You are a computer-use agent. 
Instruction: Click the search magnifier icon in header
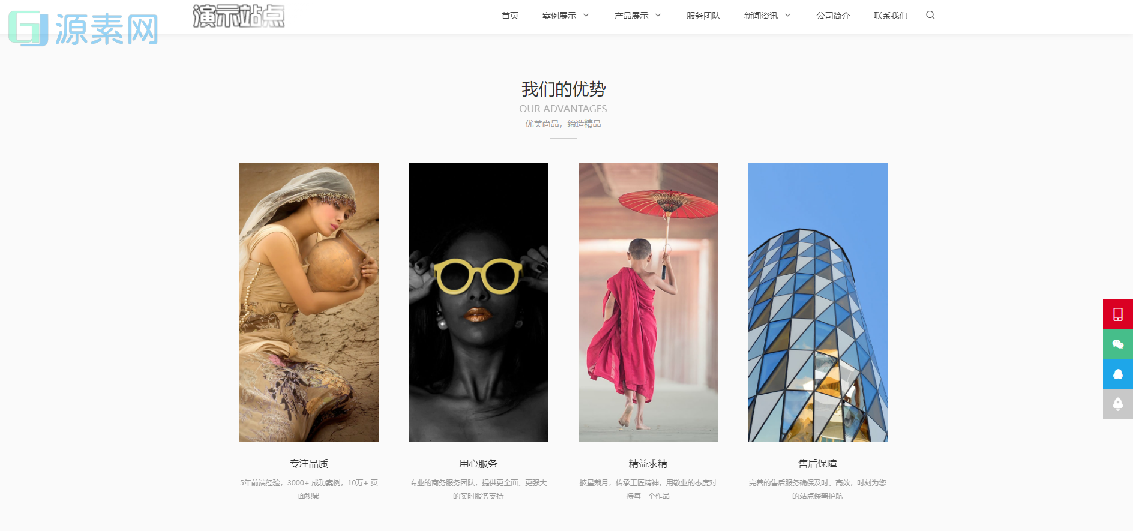(x=930, y=15)
